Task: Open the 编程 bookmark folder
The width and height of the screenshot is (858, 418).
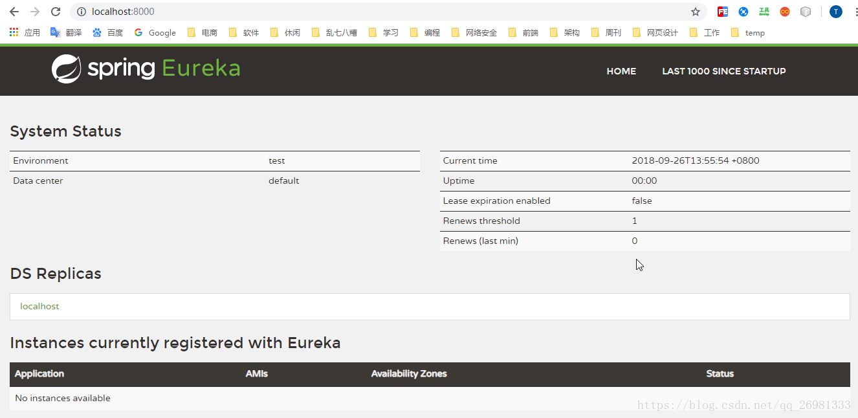Action: [425, 32]
